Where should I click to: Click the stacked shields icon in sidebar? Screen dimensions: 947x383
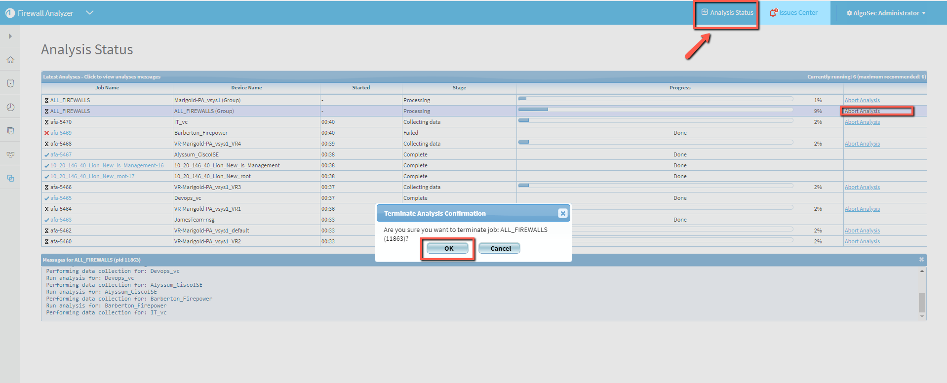point(10,131)
